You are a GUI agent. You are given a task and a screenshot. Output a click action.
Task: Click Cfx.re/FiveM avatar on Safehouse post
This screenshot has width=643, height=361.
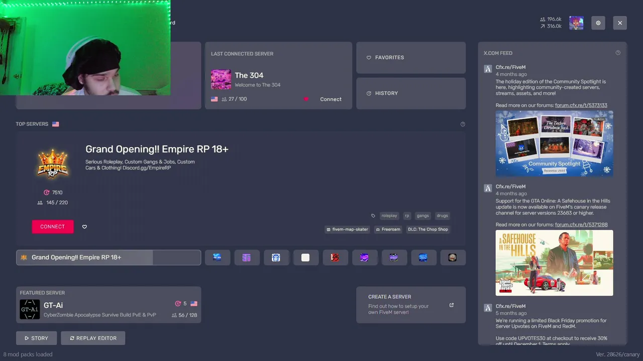click(487, 188)
